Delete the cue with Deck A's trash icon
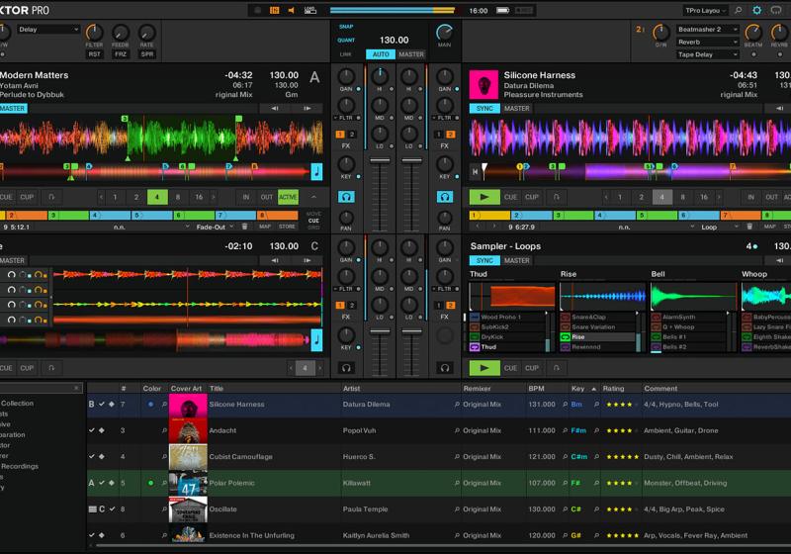This screenshot has width=791, height=554. (244, 227)
